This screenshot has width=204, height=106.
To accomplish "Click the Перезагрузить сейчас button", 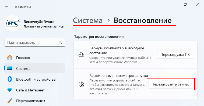I will tap(170, 84).
